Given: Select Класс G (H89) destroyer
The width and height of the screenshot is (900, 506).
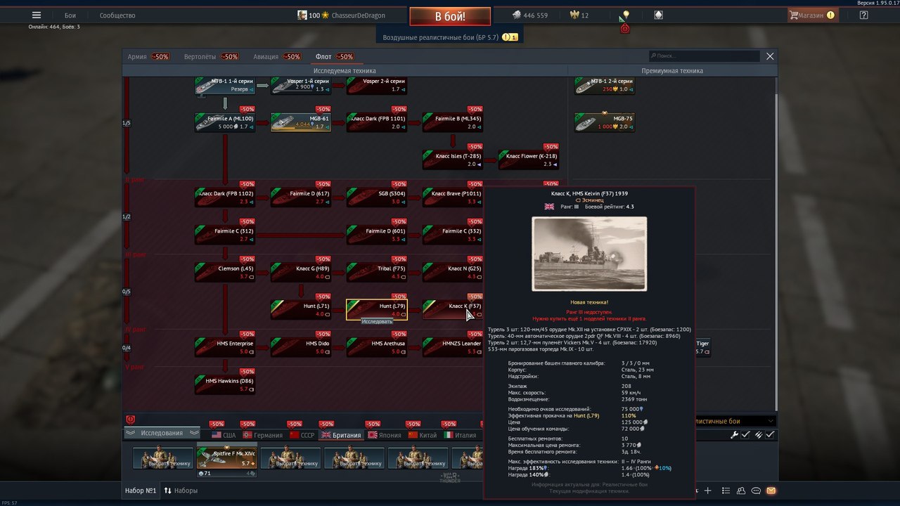Looking at the screenshot, I should point(301,272).
